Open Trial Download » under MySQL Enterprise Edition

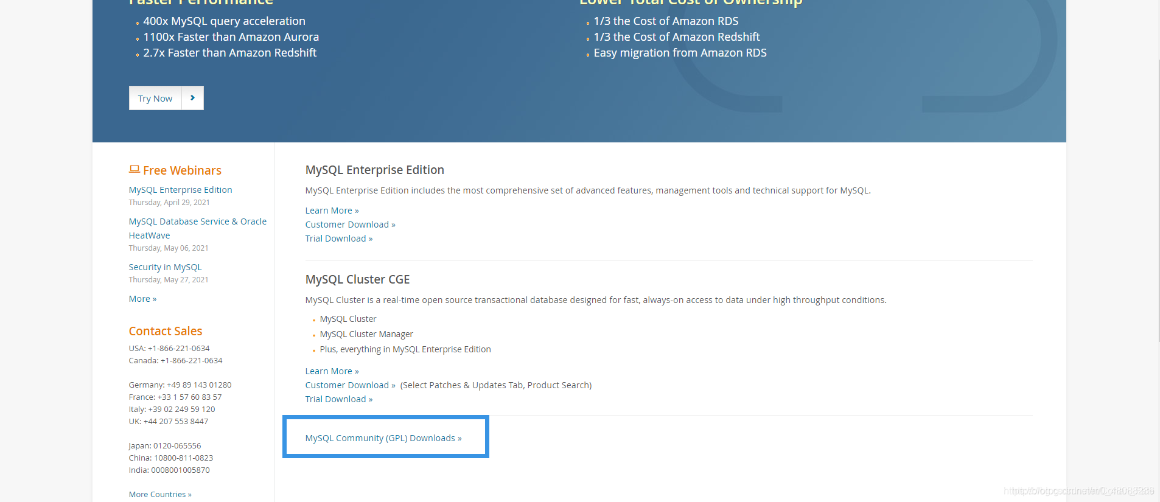339,239
